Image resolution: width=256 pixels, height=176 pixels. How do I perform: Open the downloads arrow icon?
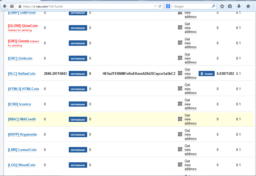point(239,6)
